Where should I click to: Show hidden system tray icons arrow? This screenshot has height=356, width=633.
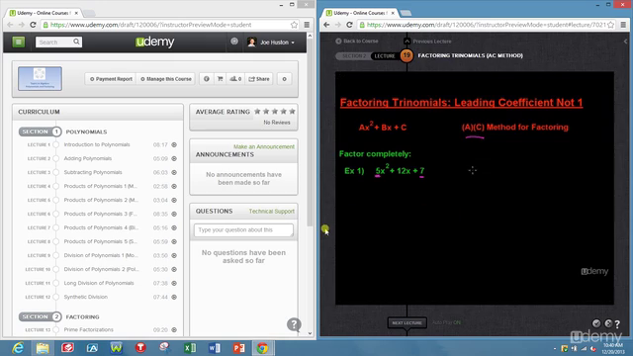pos(555,349)
